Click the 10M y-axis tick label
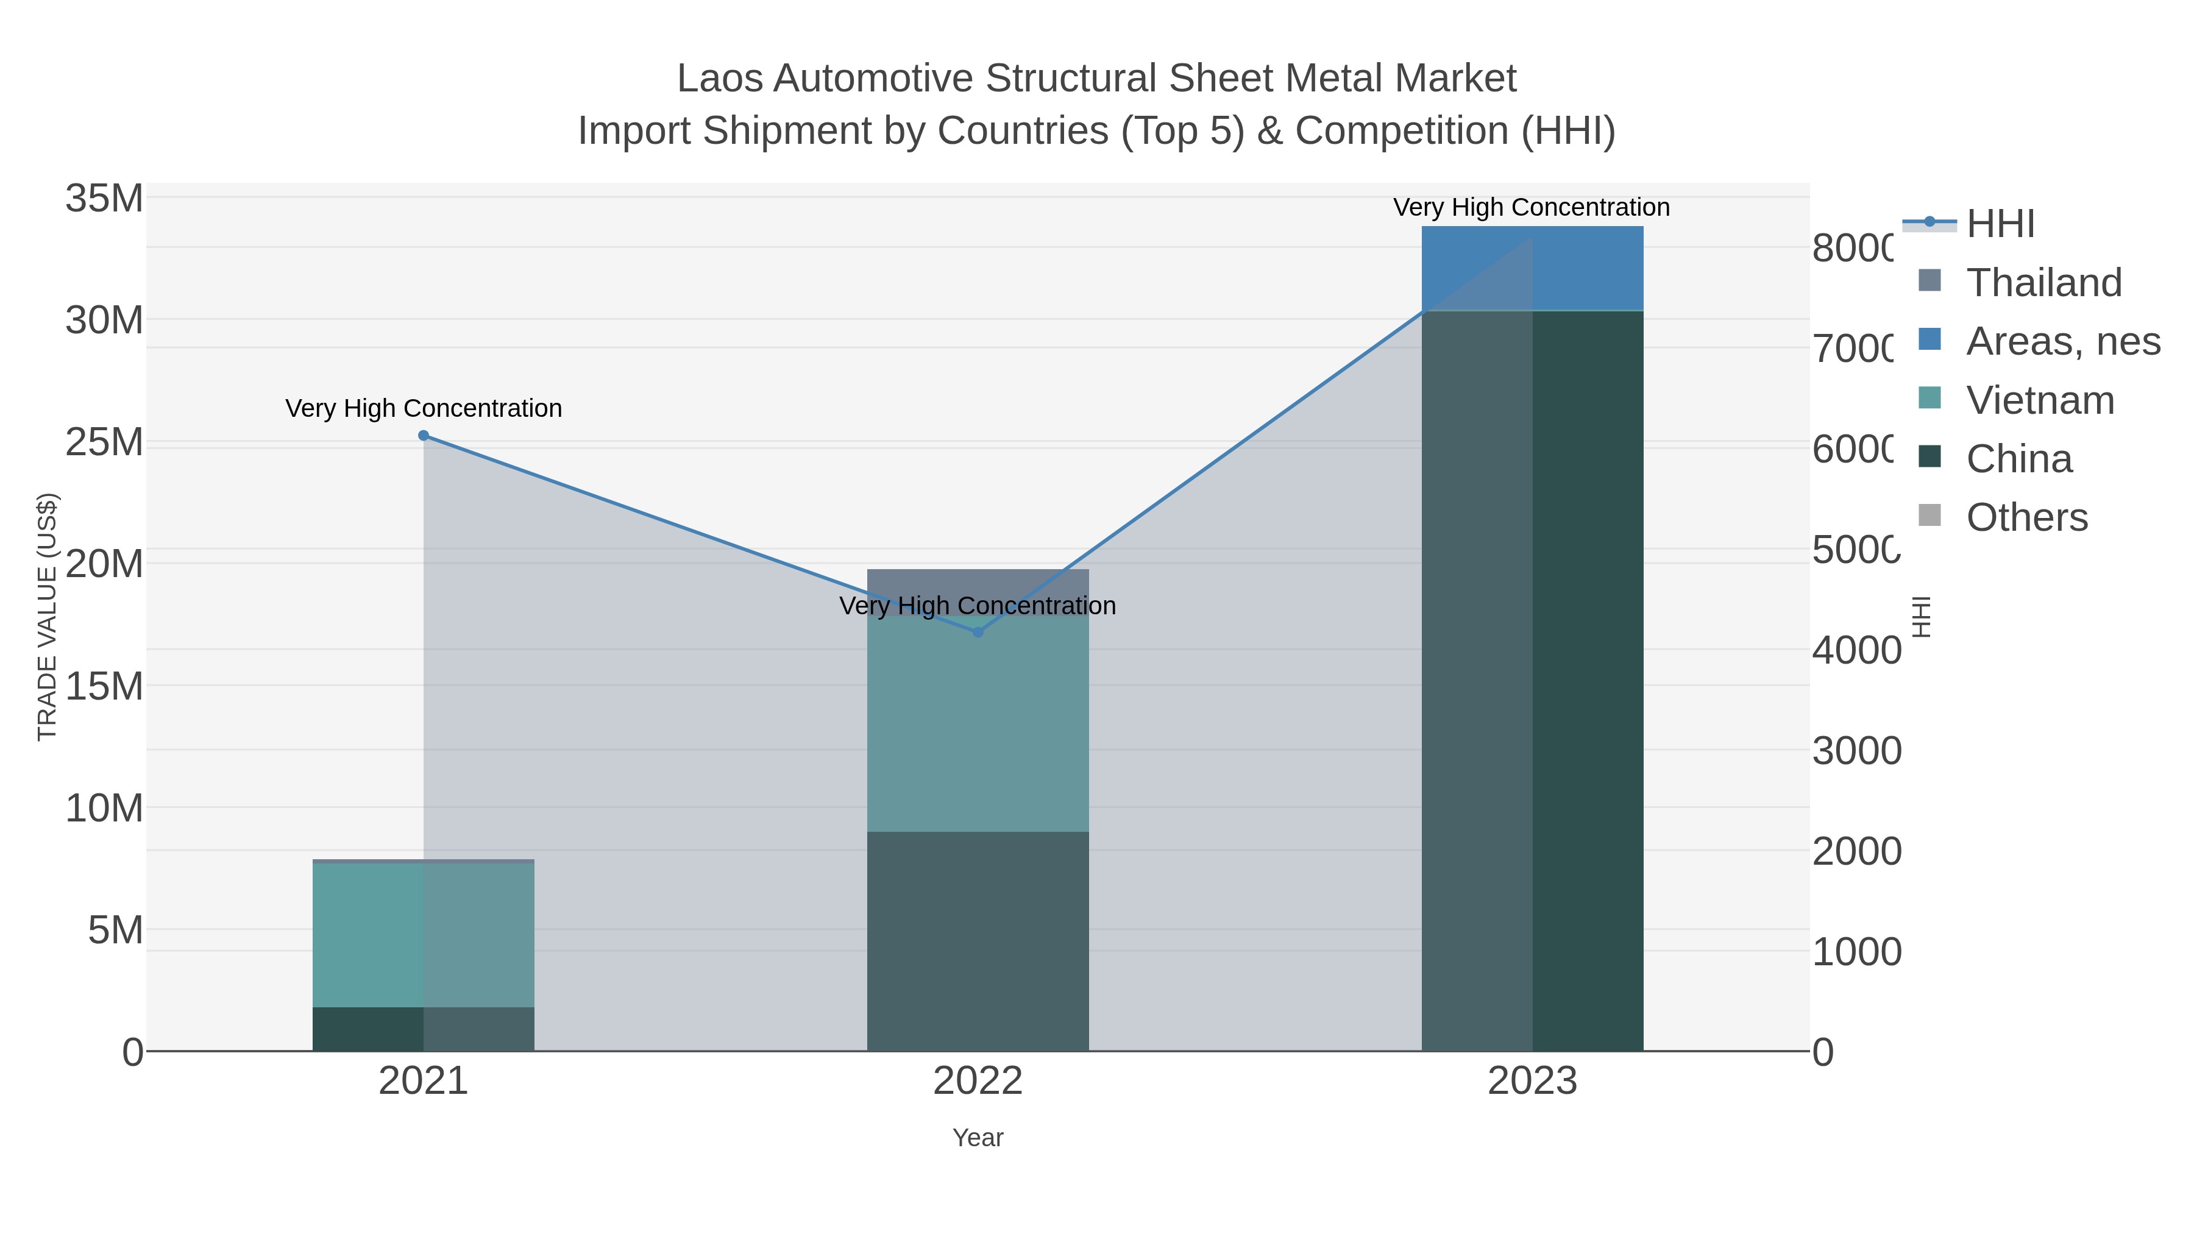 click(105, 807)
